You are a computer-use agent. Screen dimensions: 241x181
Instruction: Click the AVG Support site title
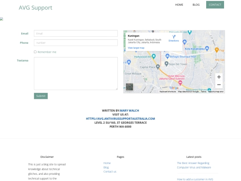(x=36, y=8)
